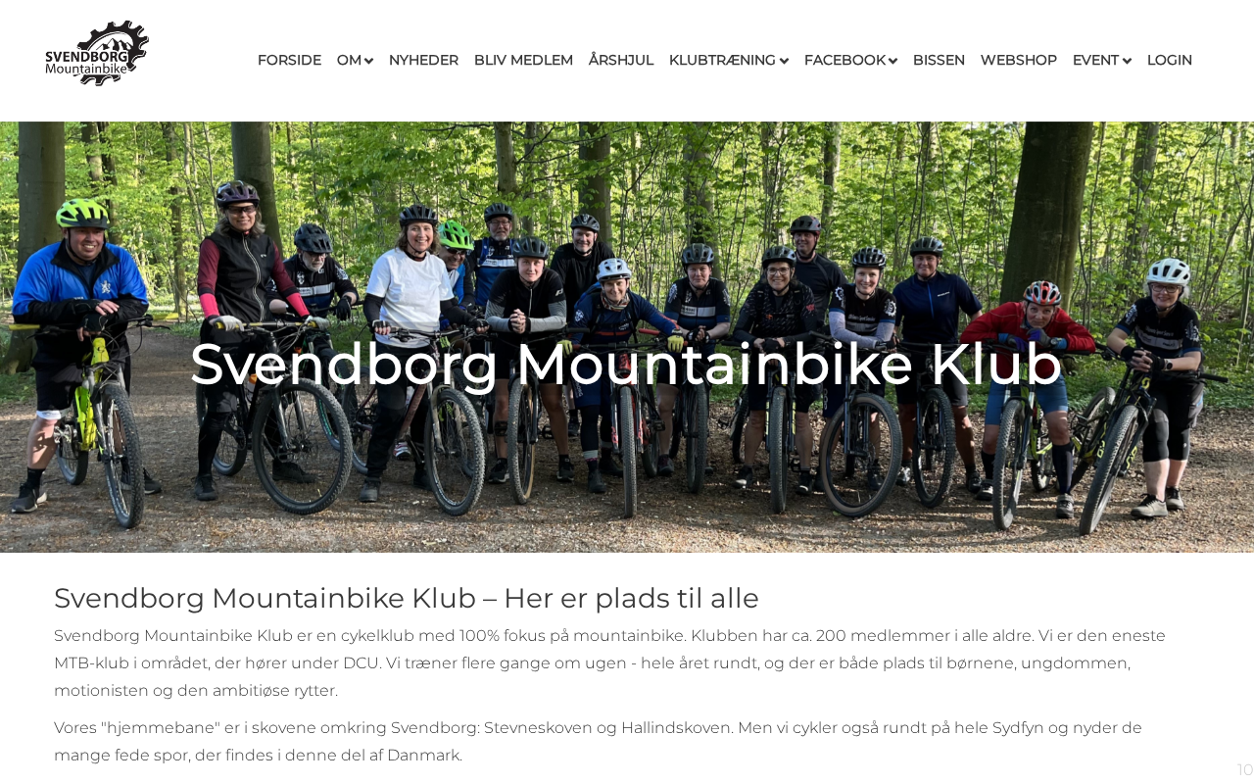The image size is (1254, 784).
Task: Open the FORSIDE page
Action: (289, 60)
